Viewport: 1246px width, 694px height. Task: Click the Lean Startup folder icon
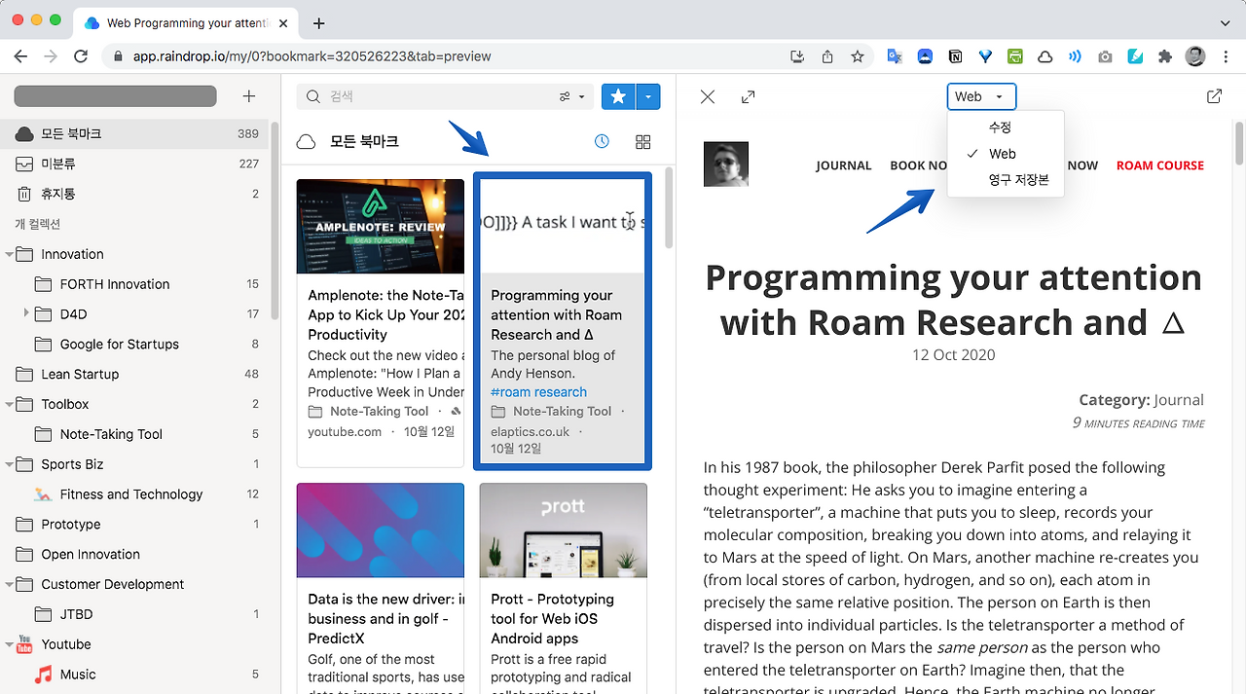[24, 374]
